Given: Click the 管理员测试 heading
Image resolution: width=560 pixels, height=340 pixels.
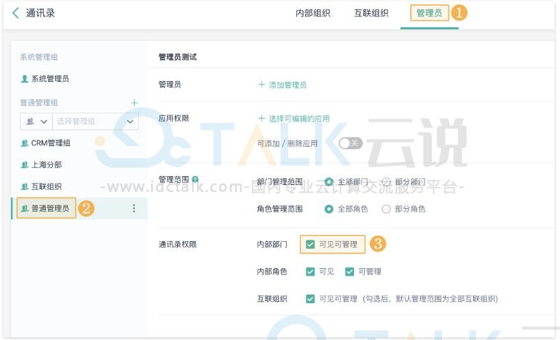Looking at the screenshot, I should coord(177,57).
